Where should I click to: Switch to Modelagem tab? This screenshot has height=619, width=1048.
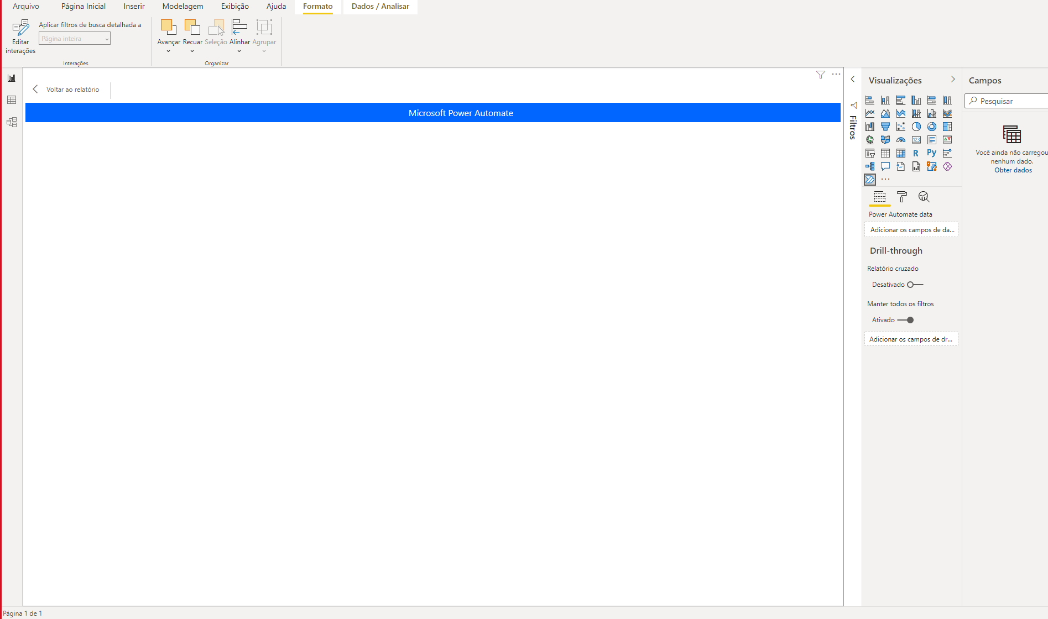[x=183, y=6]
